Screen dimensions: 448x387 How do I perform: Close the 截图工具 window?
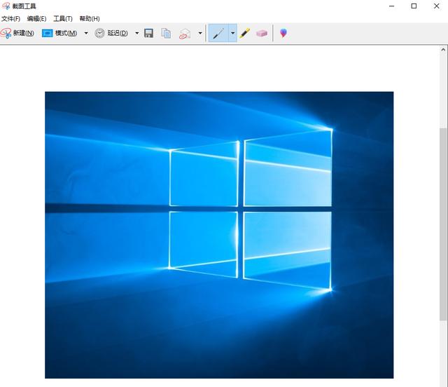436,6
